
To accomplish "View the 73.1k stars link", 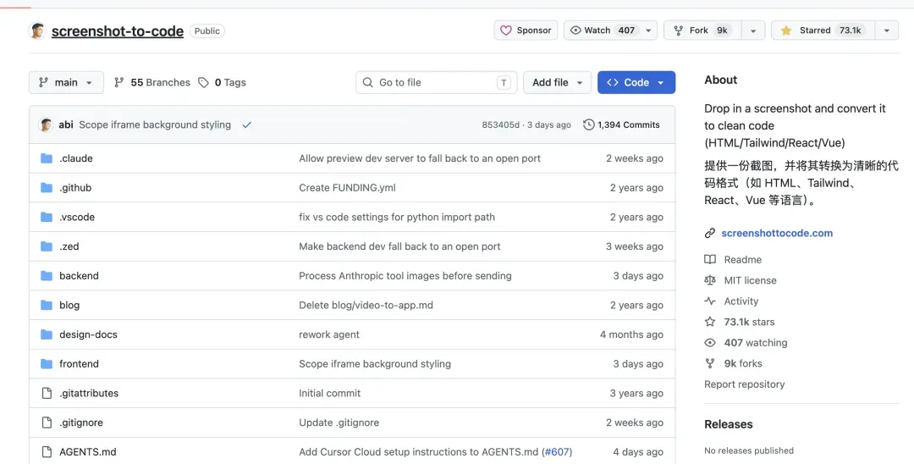I will point(749,322).
